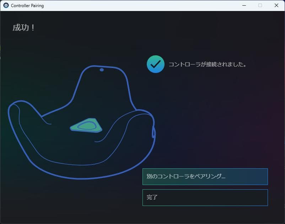
Task: Close the Controller Pairing window
Action: (x=276, y=5)
